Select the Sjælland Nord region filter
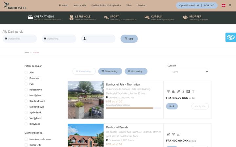Viewport: 236px width, 147px height. point(26,101)
